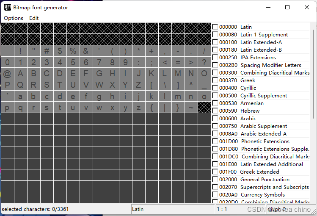The image size is (317, 216).
Task: Select the lowercase m glyph
Action: pos(178,96)
